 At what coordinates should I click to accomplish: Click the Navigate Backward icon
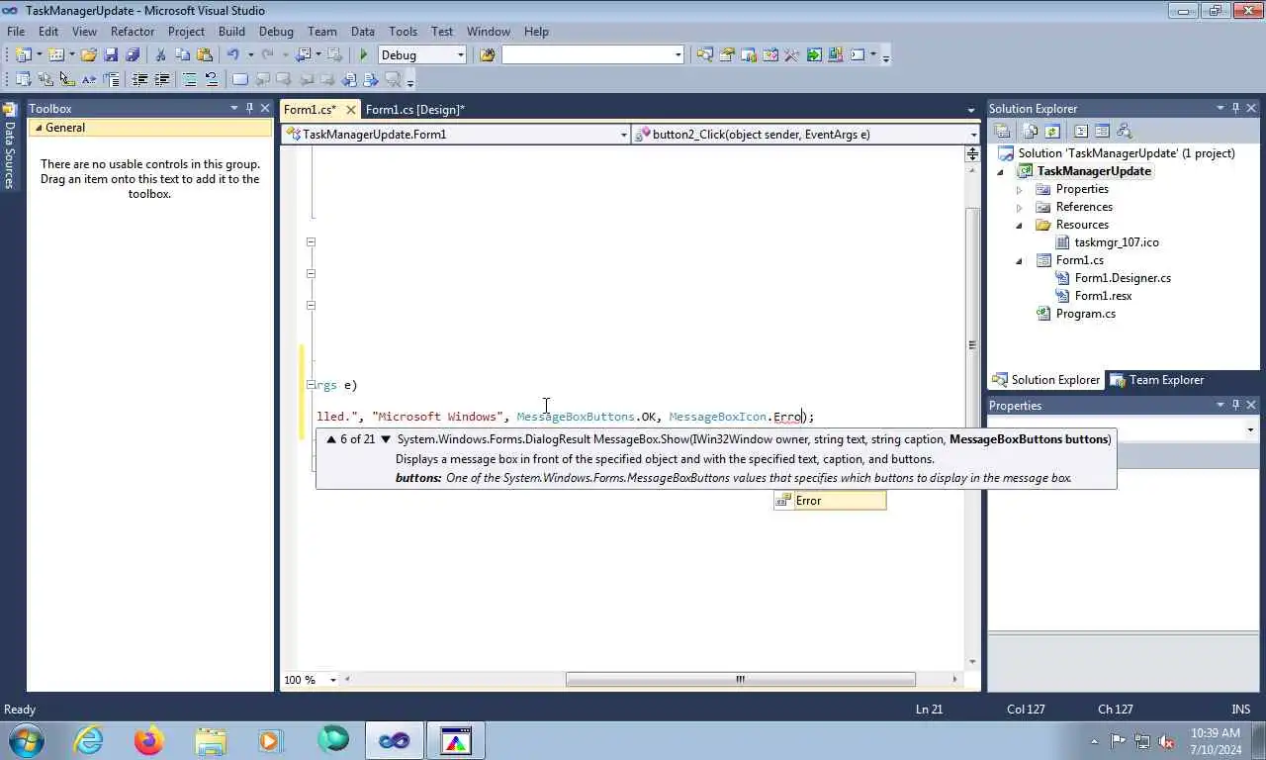[303, 55]
